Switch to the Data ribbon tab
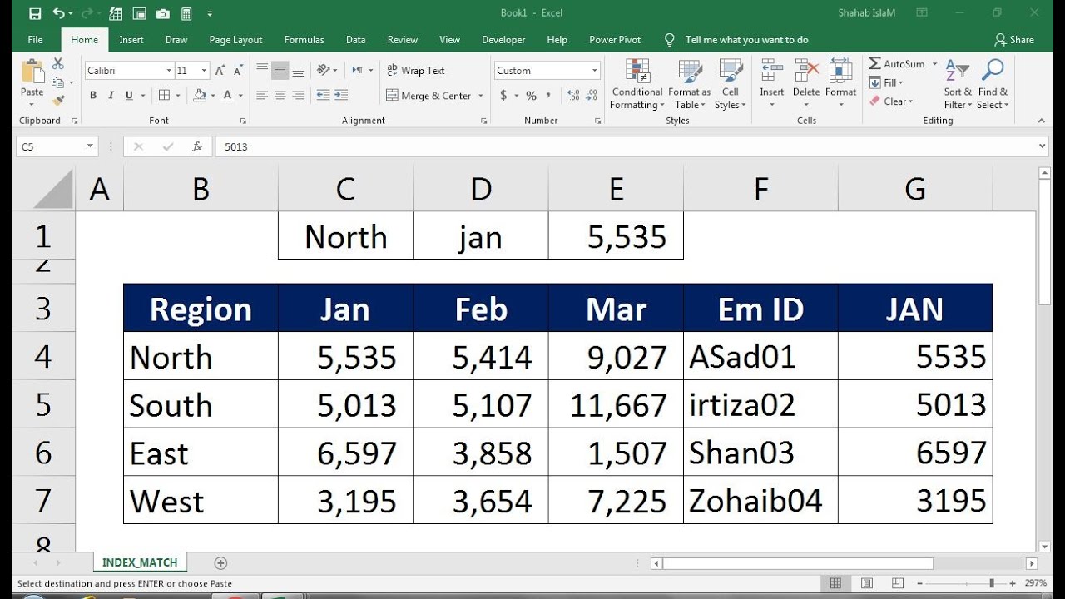1065x599 pixels. pyautogui.click(x=356, y=39)
